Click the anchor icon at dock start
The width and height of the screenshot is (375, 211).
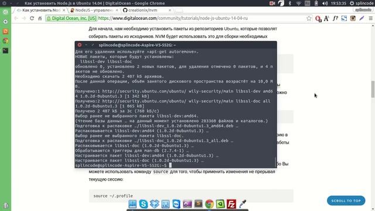tap(132, 204)
